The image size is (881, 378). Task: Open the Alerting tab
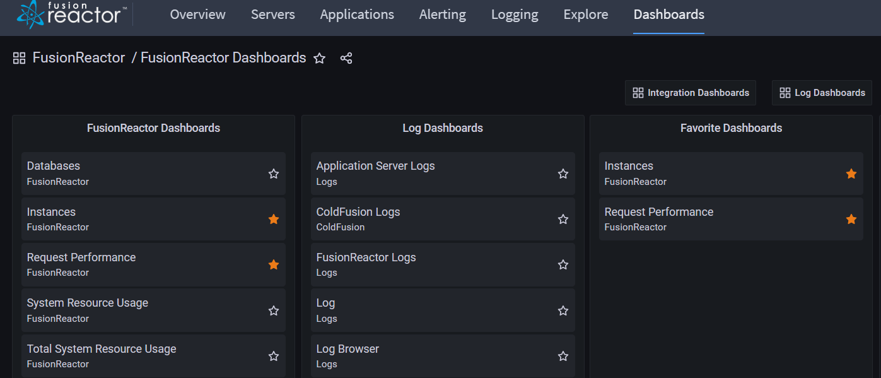[x=443, y=15]
